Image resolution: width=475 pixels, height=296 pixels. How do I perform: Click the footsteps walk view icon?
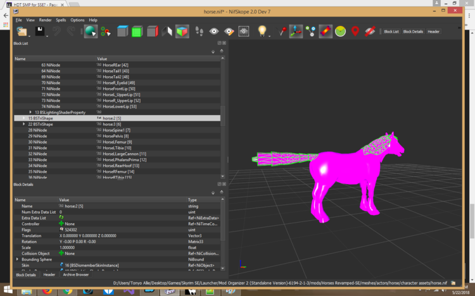pyautogui.click(x=199, y=31)
